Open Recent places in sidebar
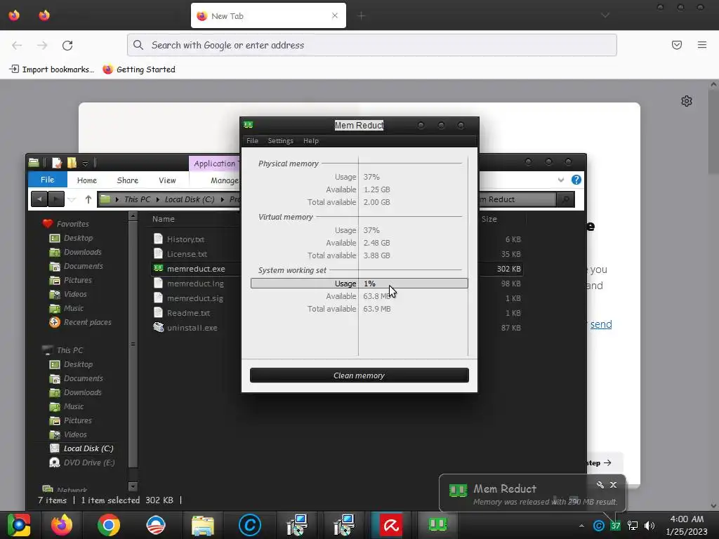Image resolution: width=719 pixels, height=539 pixels. pos(87,322)
